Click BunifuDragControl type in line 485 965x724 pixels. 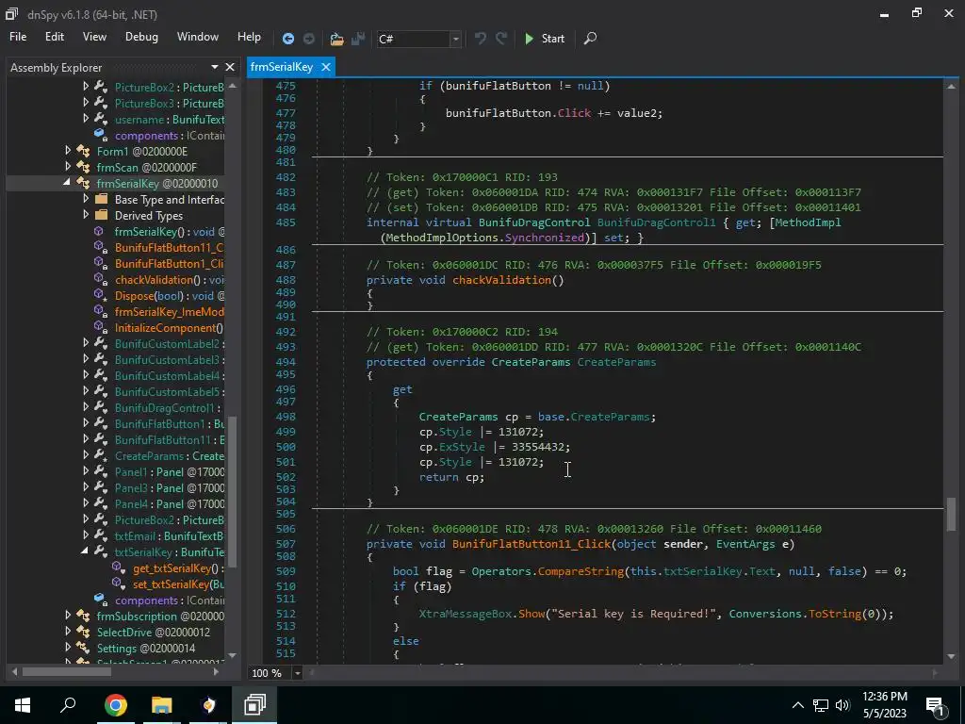pos(533,222)
